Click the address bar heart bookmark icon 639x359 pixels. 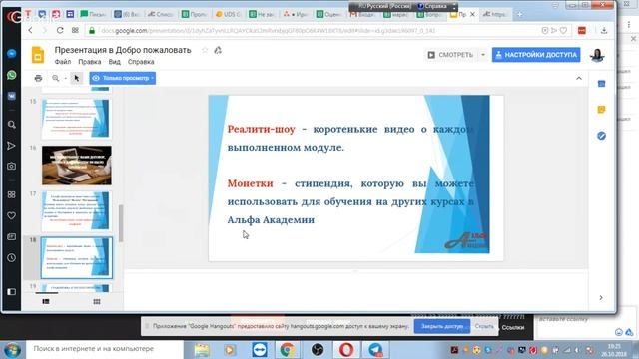point(563,31)
